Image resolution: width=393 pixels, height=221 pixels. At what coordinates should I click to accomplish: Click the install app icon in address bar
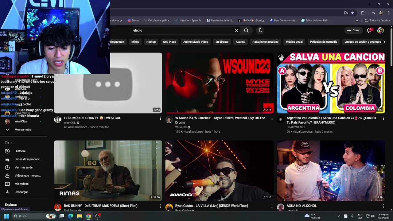tap(346, 13)
